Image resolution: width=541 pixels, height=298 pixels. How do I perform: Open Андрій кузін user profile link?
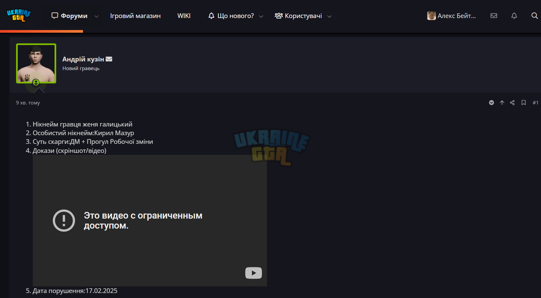coord(83,59)
